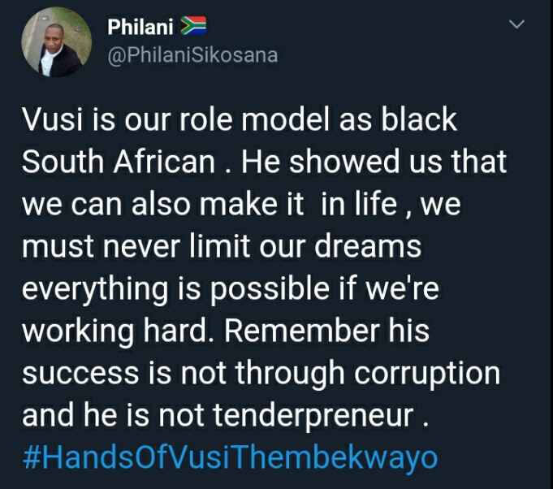Click the word 'possible' in the tweet body

pos(270,289)
